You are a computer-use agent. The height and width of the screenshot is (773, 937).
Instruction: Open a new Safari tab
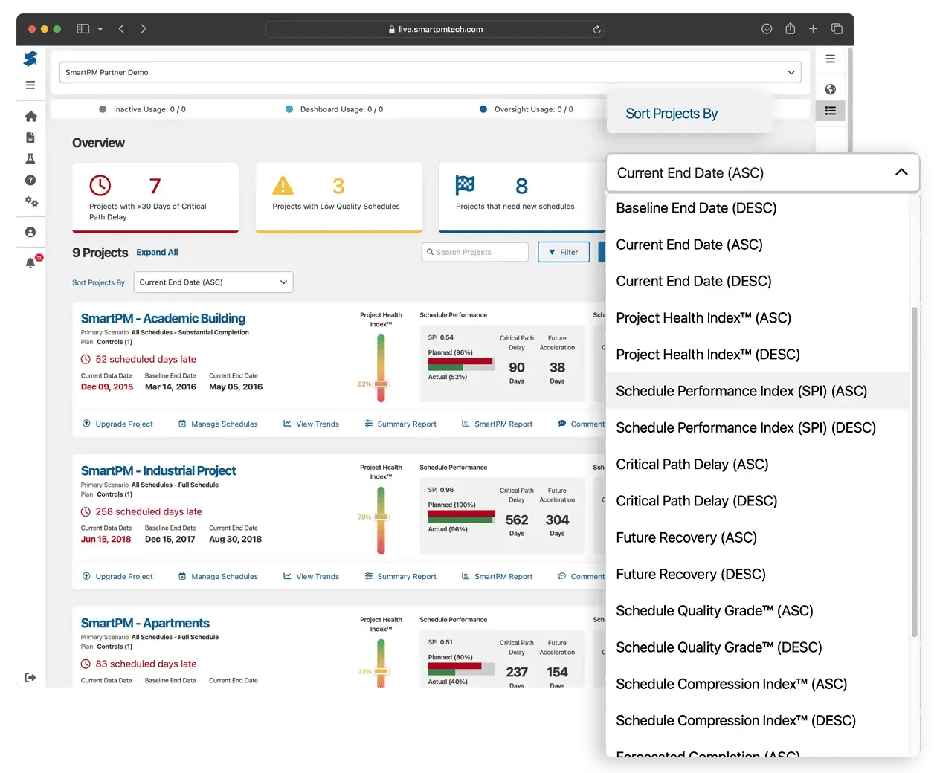coord(814,29)
